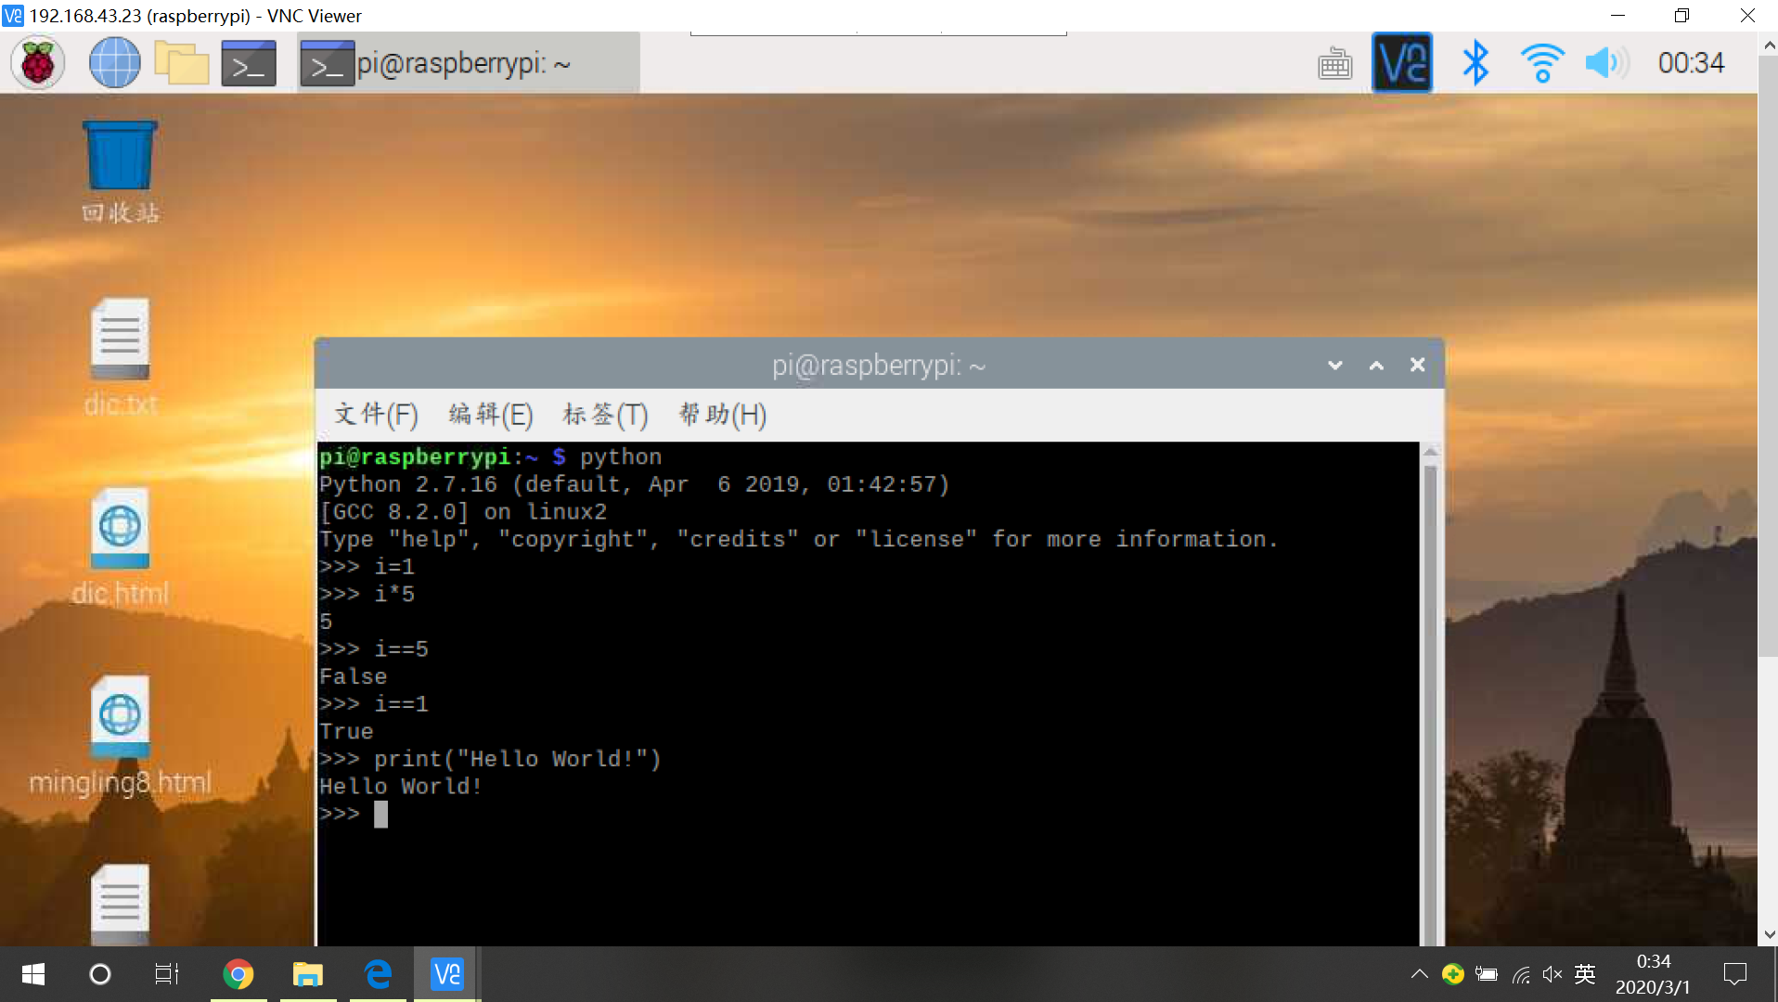Open the Raspberry Pi main menu
Viewport: 1778px width, 1002px height.
click(38, 63)
